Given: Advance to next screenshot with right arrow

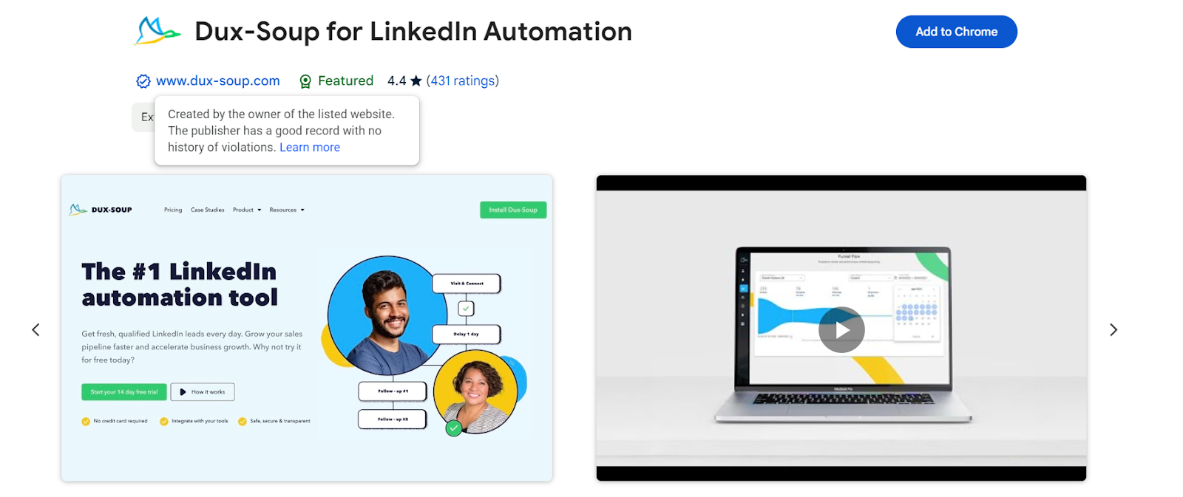Looking at the screenshot, I should (x=1113, y=329).
